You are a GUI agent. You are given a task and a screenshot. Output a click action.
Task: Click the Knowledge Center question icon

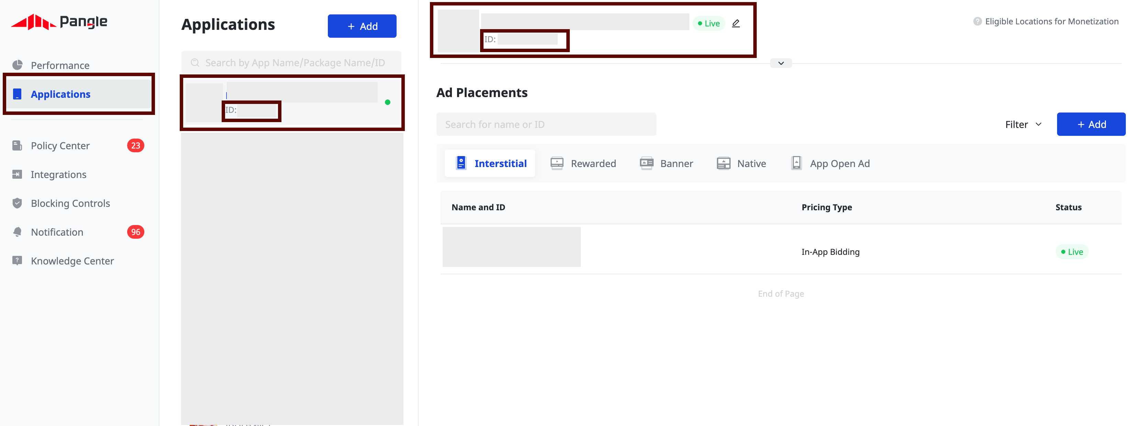pyautogui.click(x=17, y=261)
